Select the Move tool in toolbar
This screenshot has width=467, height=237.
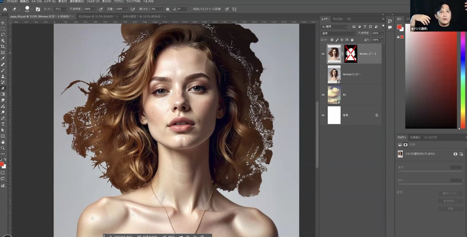click(x=3, y=23)
